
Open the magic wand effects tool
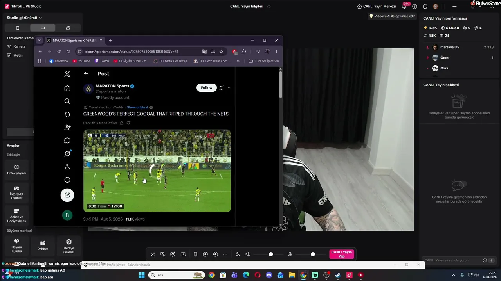[153, 254]
